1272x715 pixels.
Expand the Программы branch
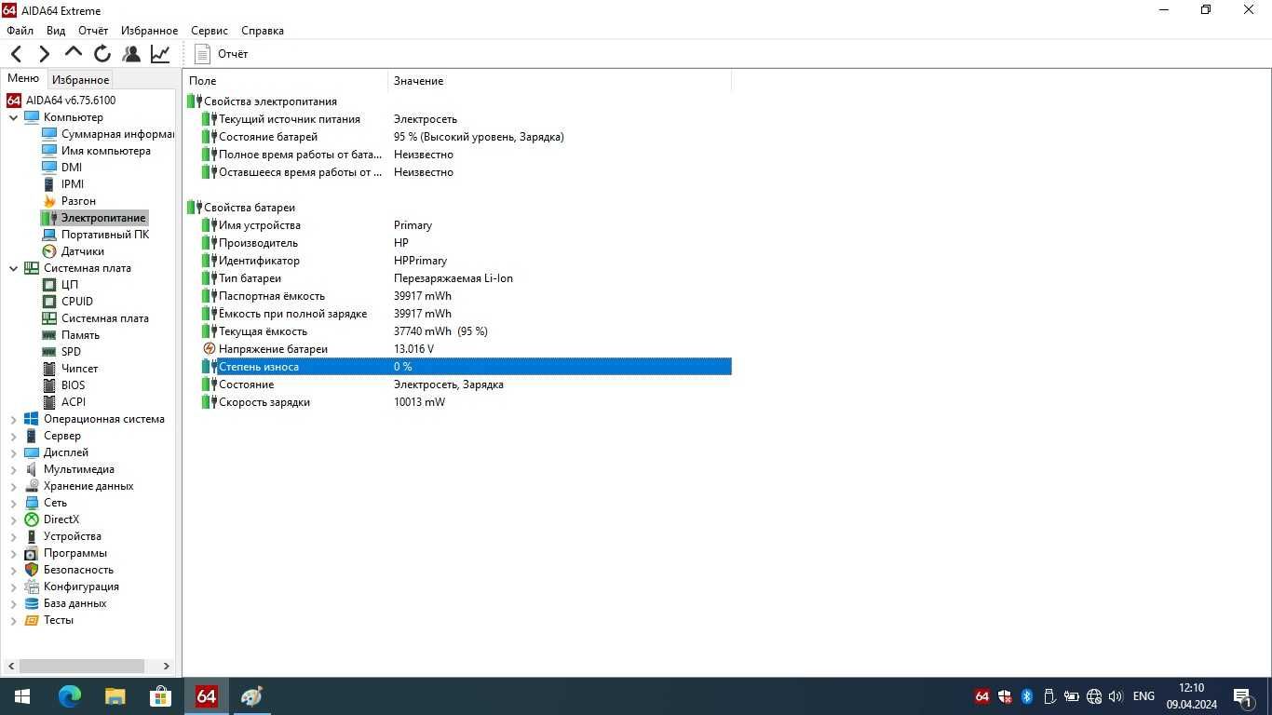pyautogui.click(x=13, y=553)
